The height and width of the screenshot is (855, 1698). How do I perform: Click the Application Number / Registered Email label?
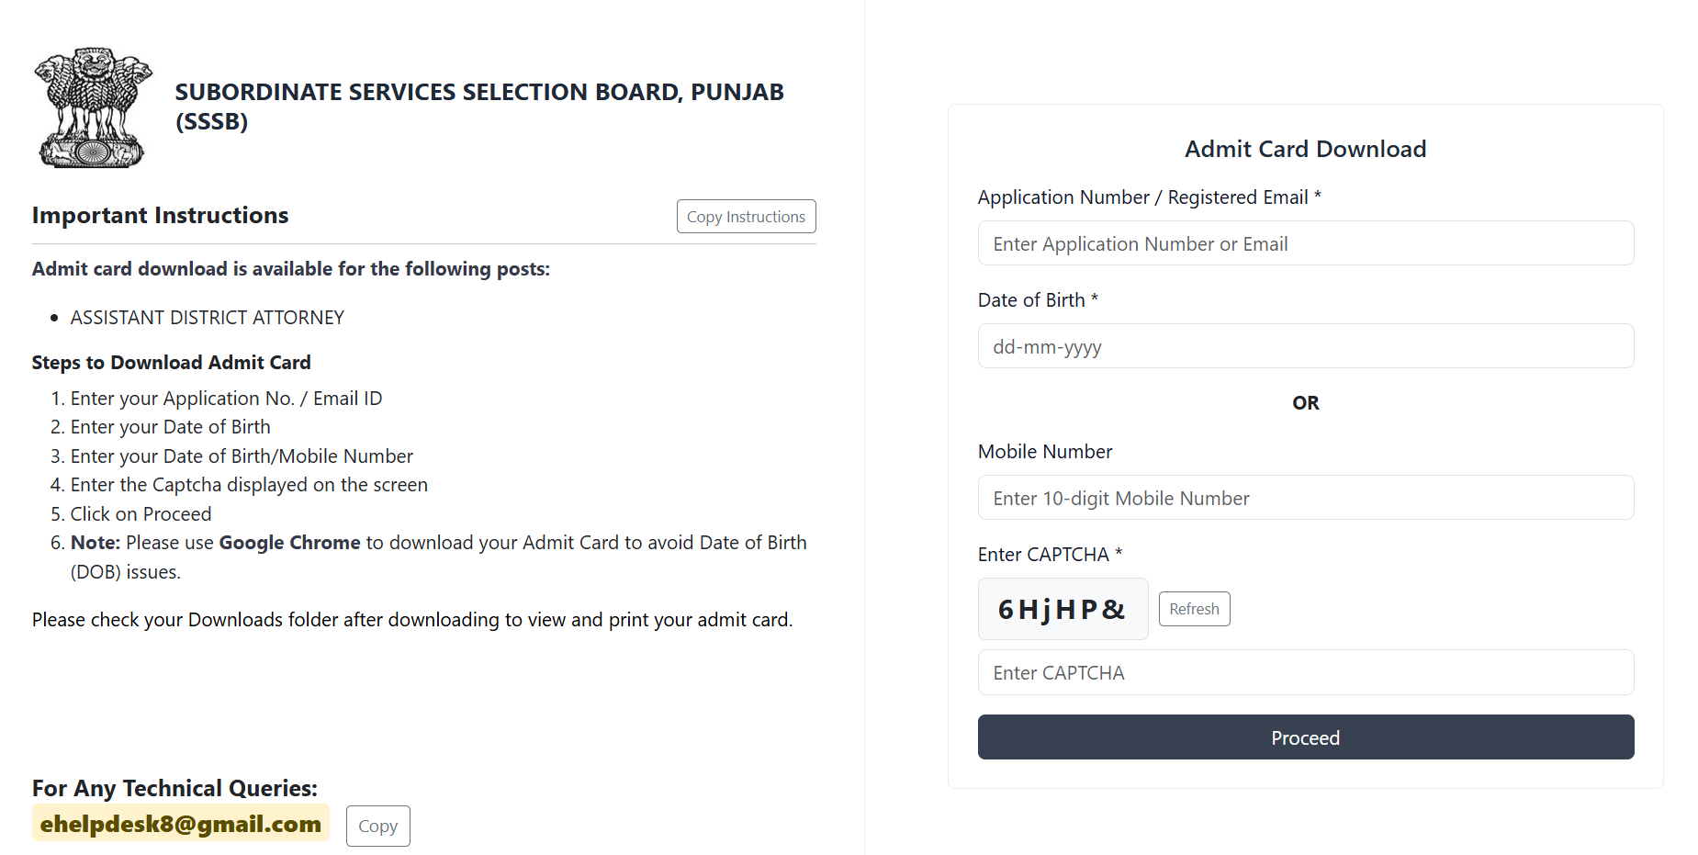[x=1149, y=197]
